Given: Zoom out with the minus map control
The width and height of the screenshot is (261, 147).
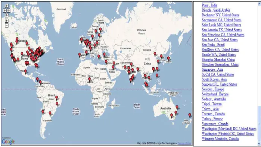Looking at the screenshot, I should 6,25.
